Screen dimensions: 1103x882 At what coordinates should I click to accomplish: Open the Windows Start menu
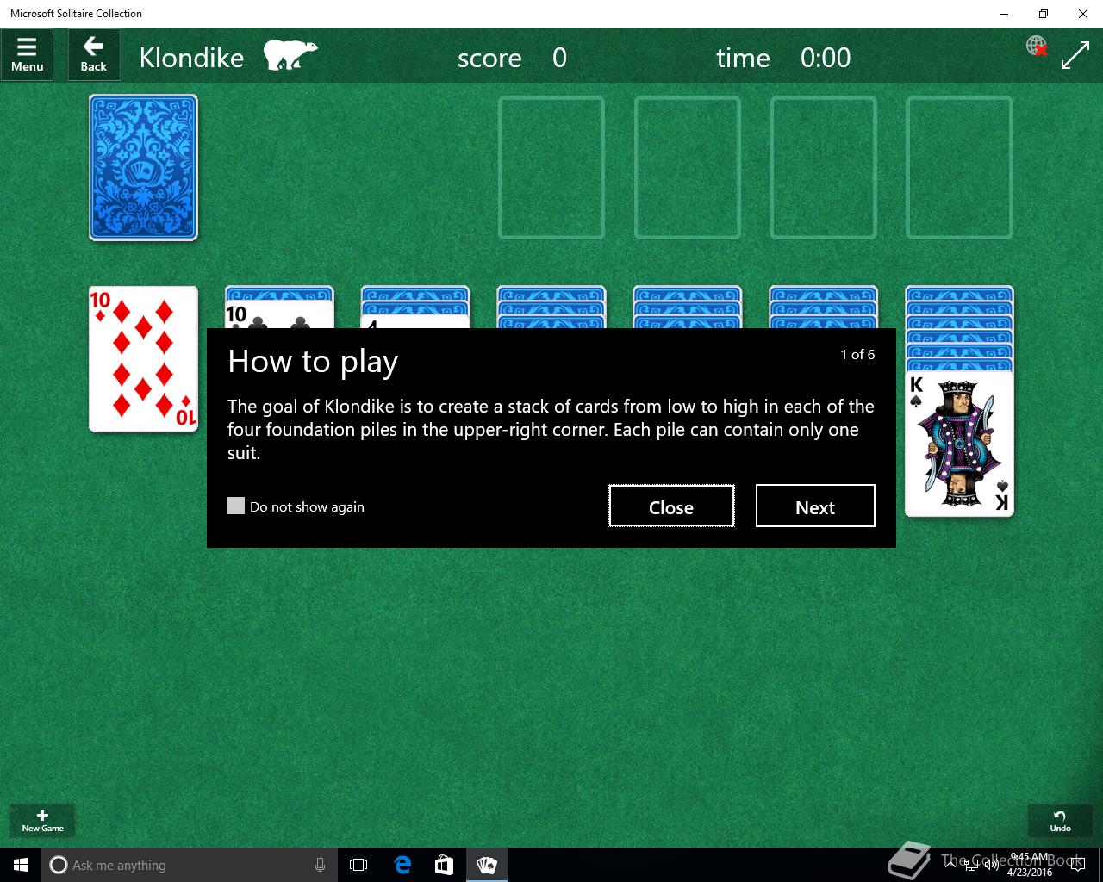pos(21,865)
